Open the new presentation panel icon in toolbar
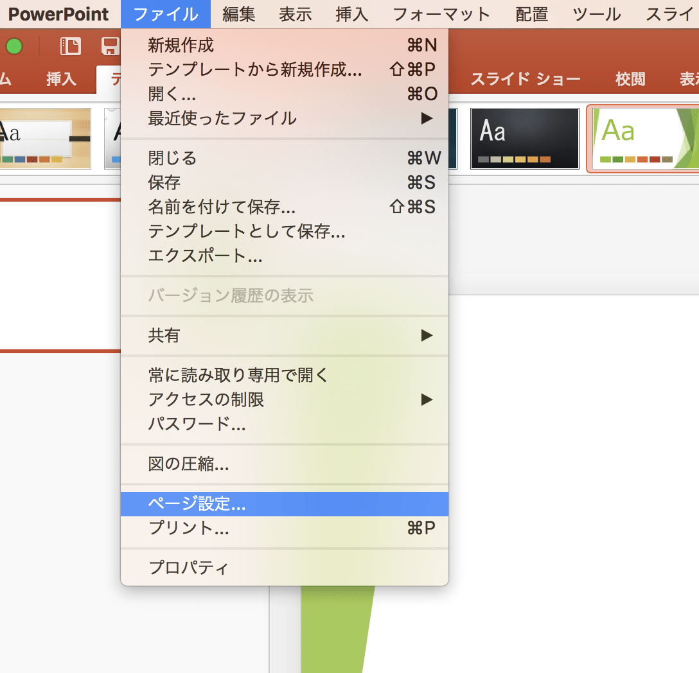The image size is (699, 673). (x=71, y=46)
